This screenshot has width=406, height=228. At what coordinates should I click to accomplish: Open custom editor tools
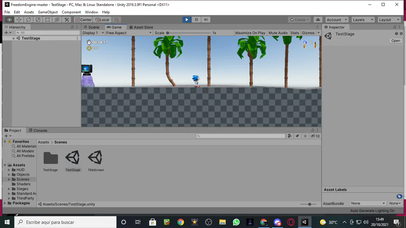67,20
